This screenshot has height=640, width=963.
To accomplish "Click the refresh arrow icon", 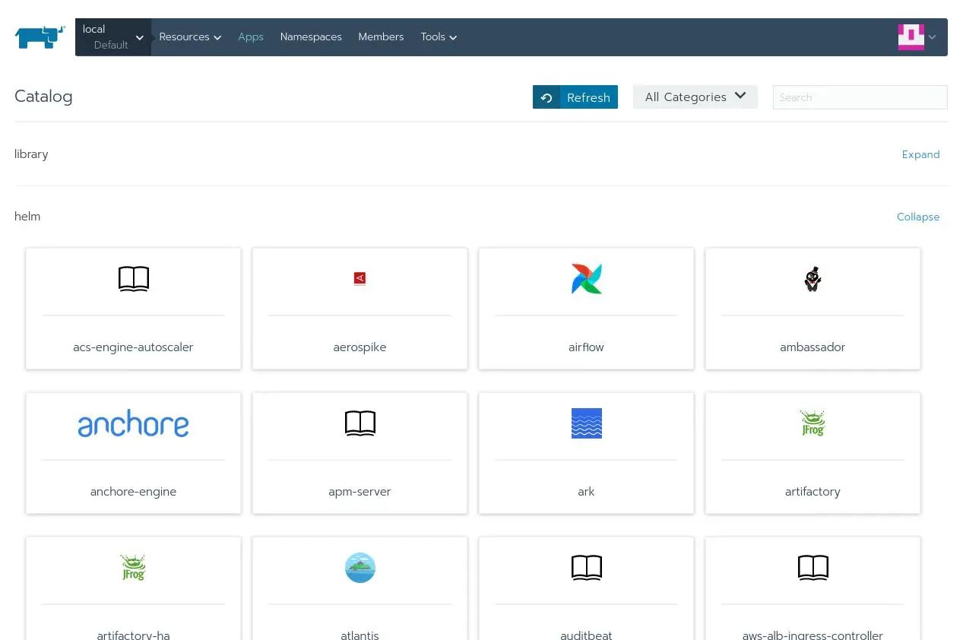I will click(x=546, y=97).
